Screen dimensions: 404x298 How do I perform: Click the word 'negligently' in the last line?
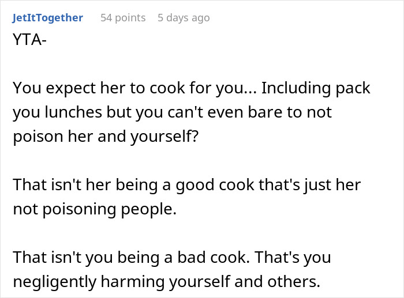[54, 281]
